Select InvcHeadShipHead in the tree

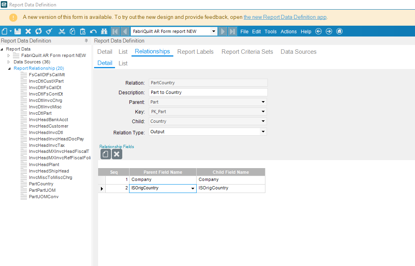49,171
